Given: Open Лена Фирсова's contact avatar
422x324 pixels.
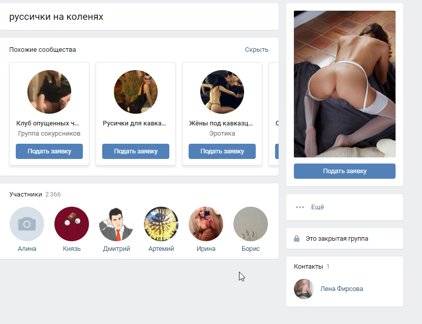Looking at the screenshot, I should point(304,289).
